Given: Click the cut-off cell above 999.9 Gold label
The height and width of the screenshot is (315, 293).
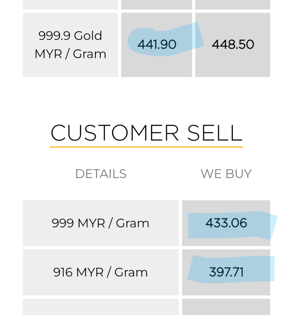Looking at the screenshot, I should [70, 4].
